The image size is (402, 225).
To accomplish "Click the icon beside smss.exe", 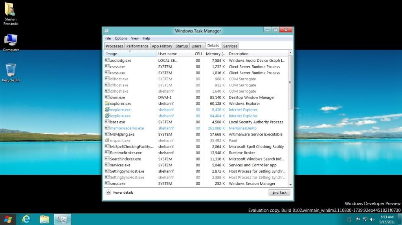I will click(107, 184).
